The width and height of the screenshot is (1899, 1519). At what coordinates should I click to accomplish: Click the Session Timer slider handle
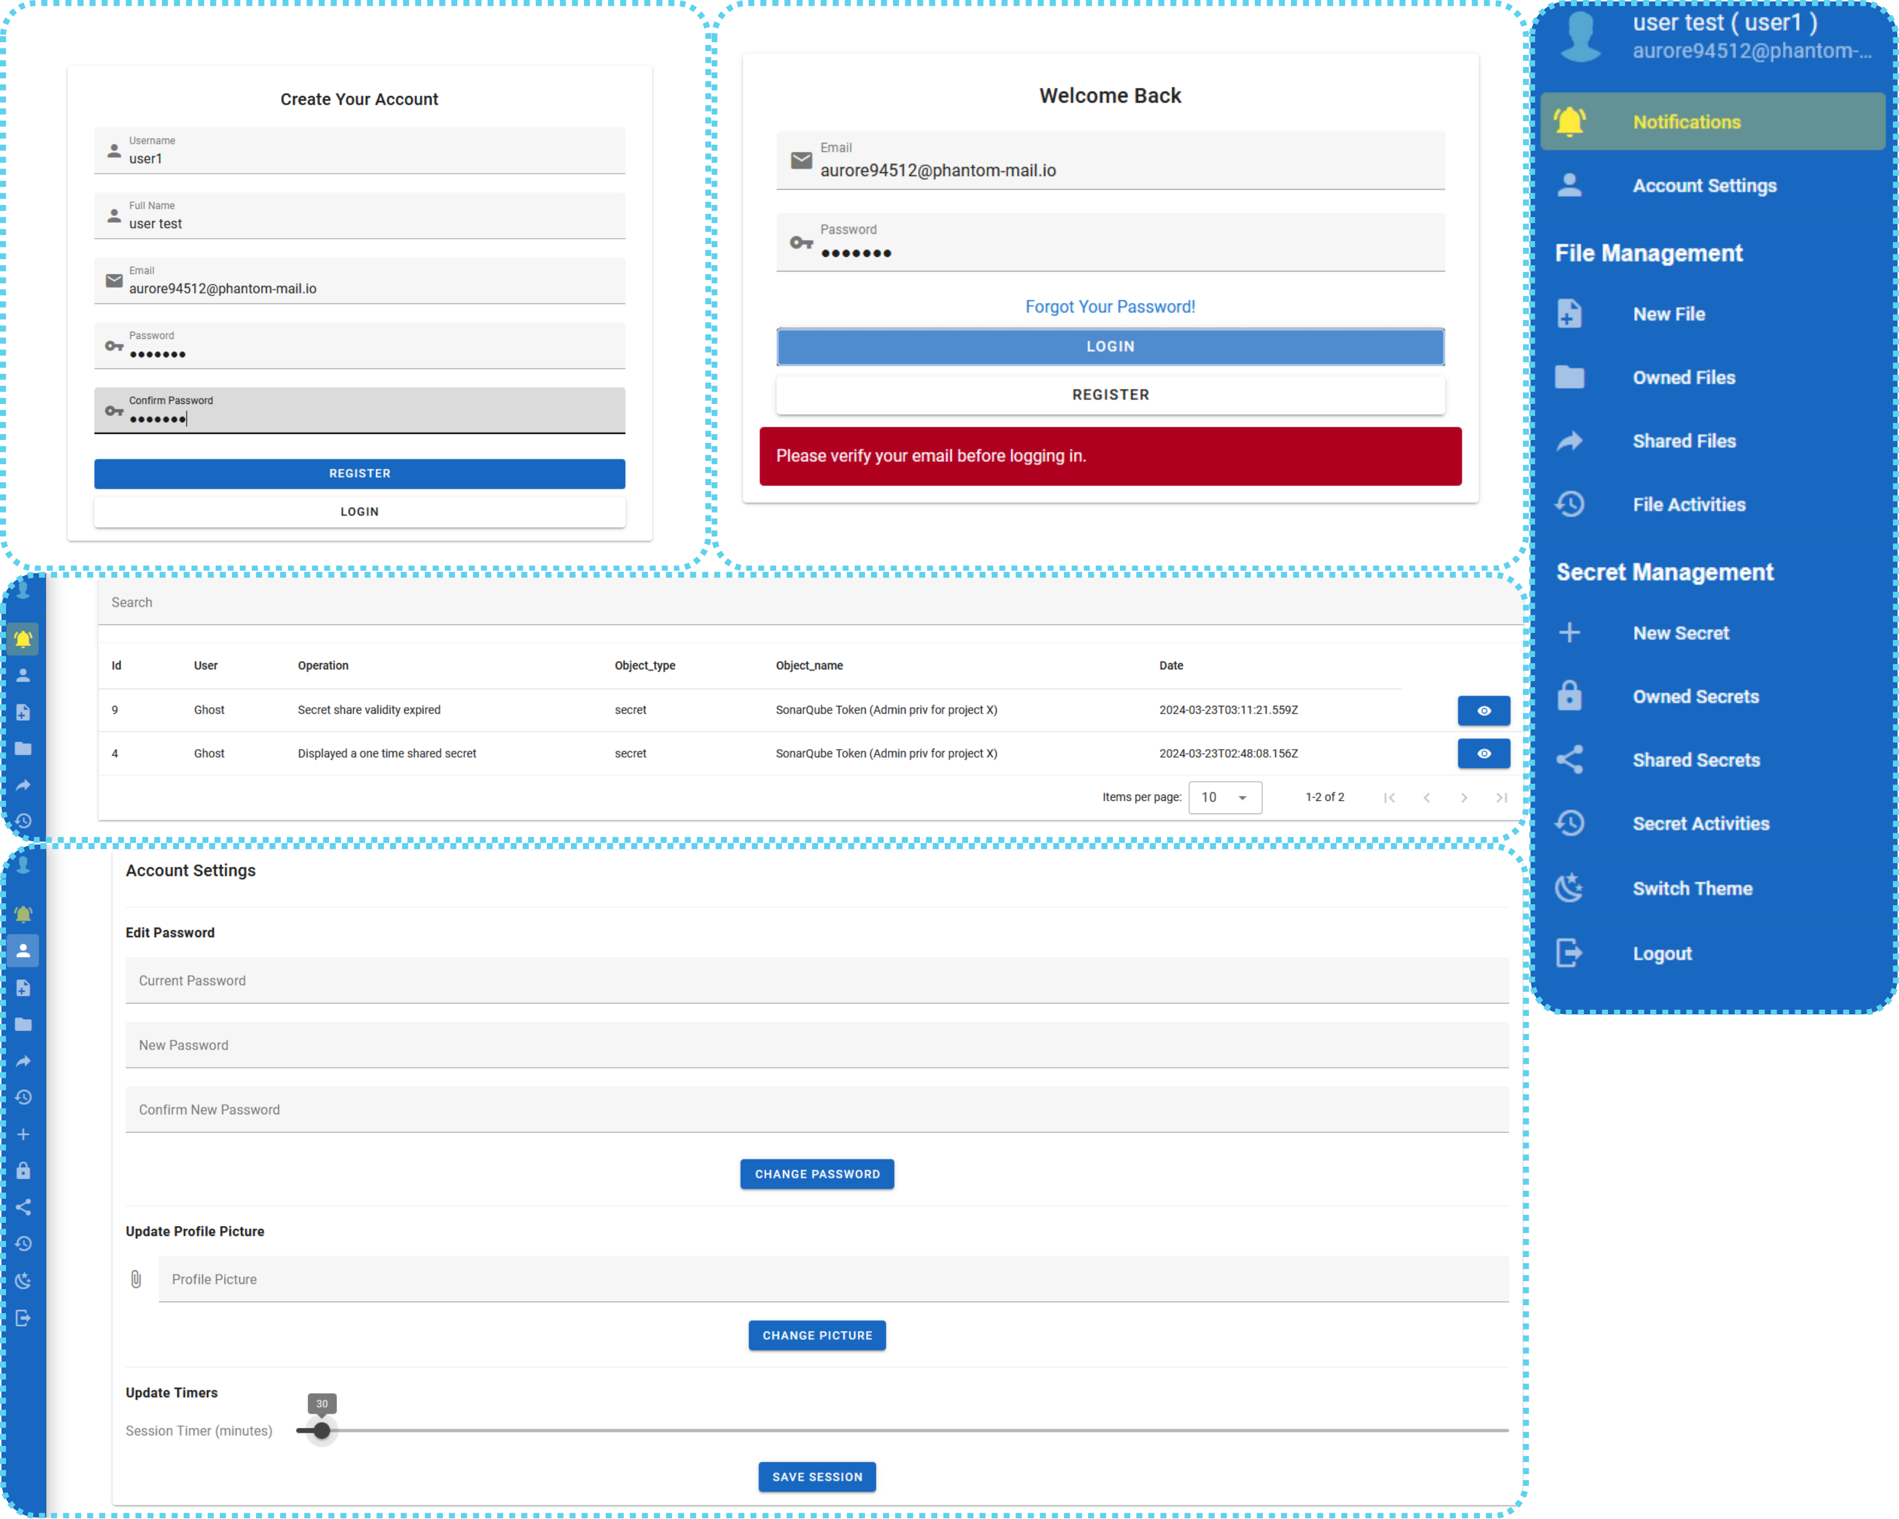click(x=322, y=1431)
